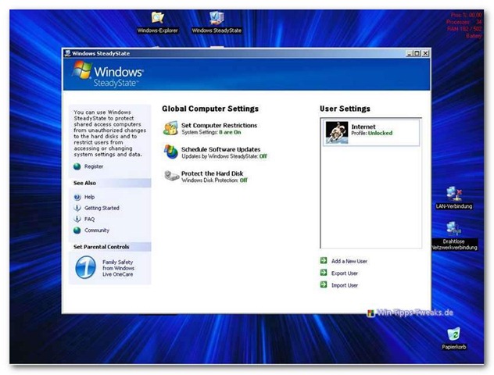494x375 pixels.
Task: Open Set Computer Restrictions link
Action: coord(219,125)
